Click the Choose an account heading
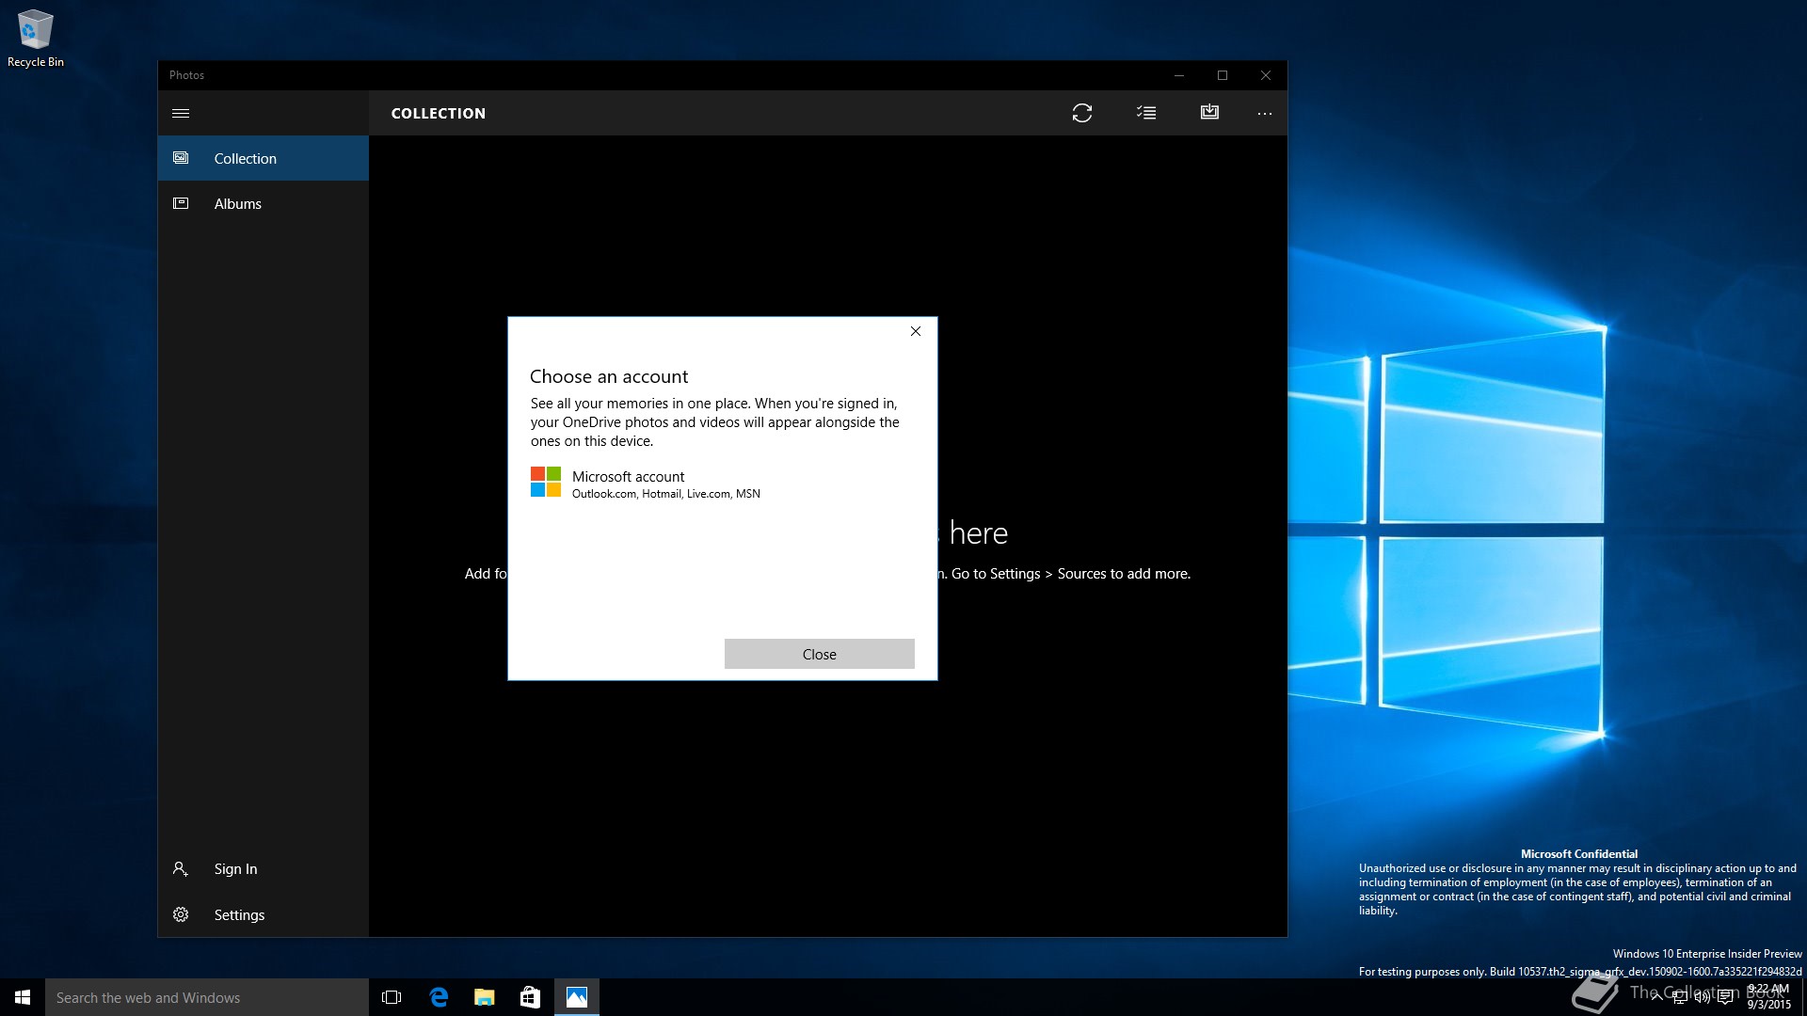Screen dimensions: 1807x1016 609,376
